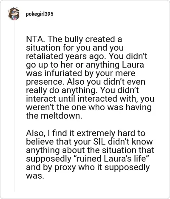The height and width of the screenshot is (199, 170).
Task: Click the word NTA in comment
Action: pyautogui.click(x=35, y=39)
